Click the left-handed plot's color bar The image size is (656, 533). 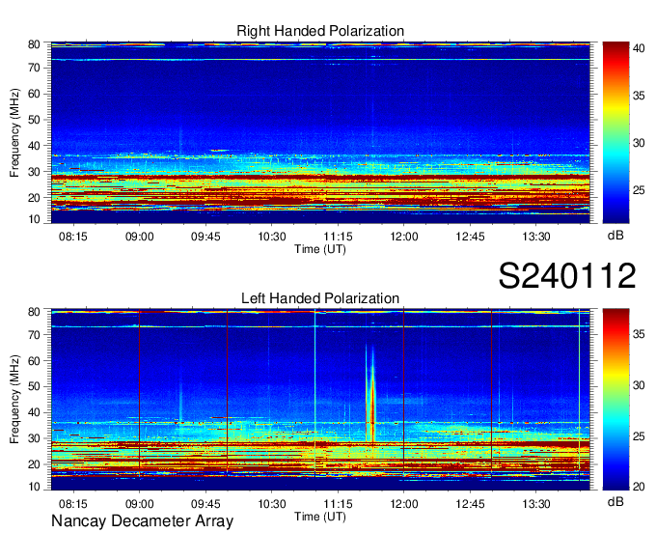[x=615, y=400]
